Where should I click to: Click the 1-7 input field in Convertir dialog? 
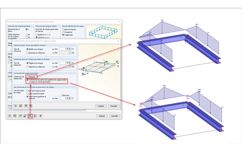click(x=46, y=109)
